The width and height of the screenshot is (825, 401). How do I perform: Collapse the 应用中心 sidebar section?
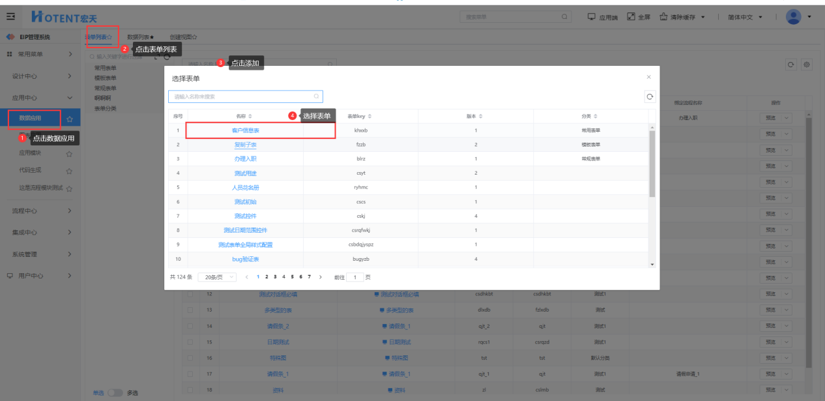(x=39, y=97)
